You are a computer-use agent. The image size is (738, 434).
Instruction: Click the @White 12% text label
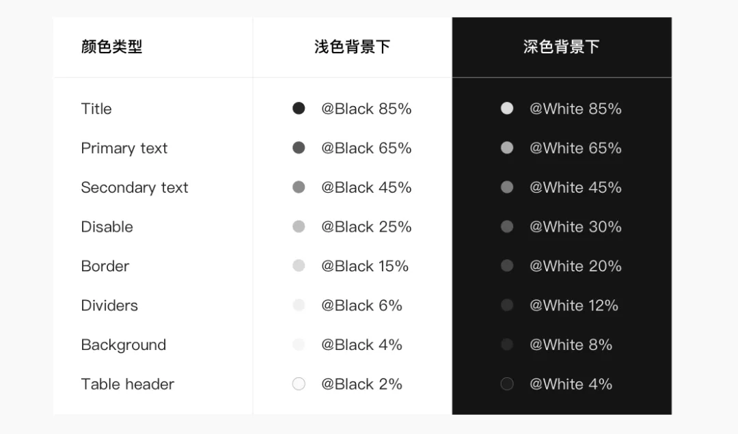(x=574, y=306)
